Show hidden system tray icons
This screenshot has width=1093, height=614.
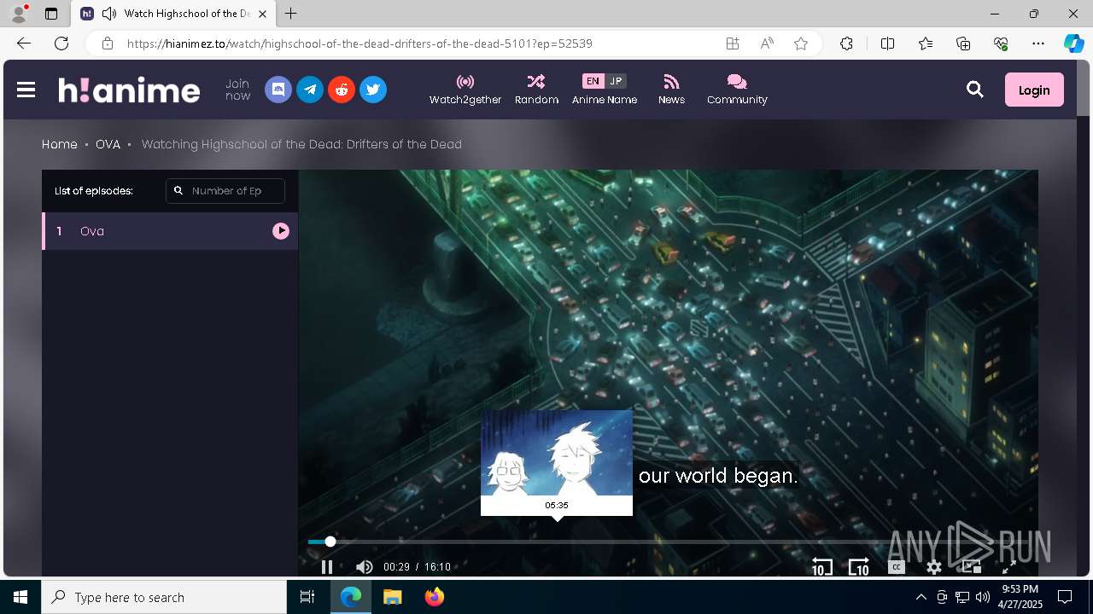click(921, 597)
